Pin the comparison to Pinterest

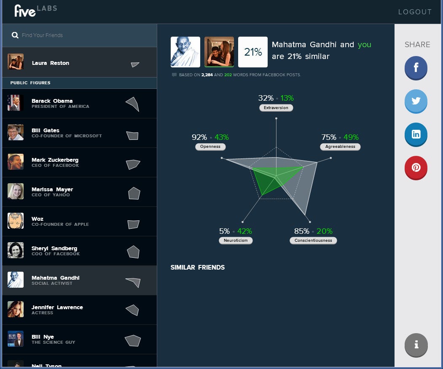pyautogui.click(x=416, y=168)
